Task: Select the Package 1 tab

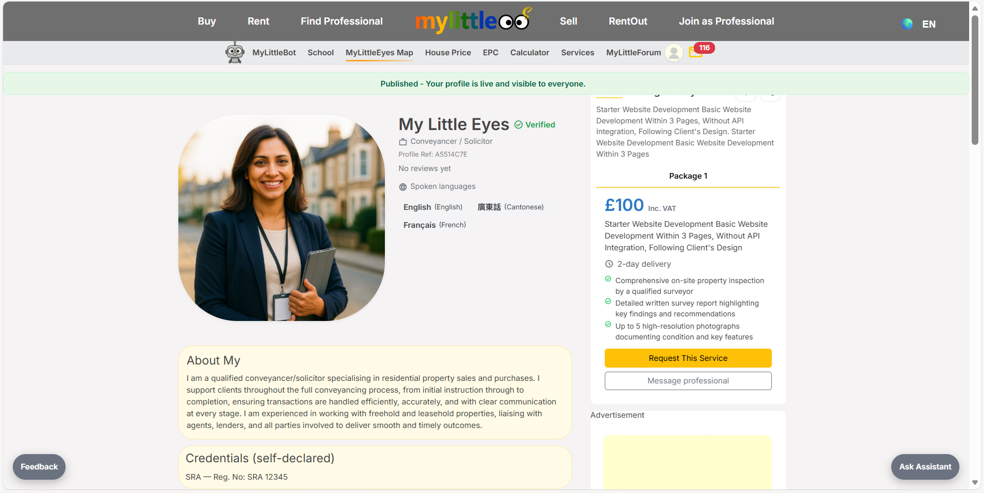Action: tap(688, 176)
